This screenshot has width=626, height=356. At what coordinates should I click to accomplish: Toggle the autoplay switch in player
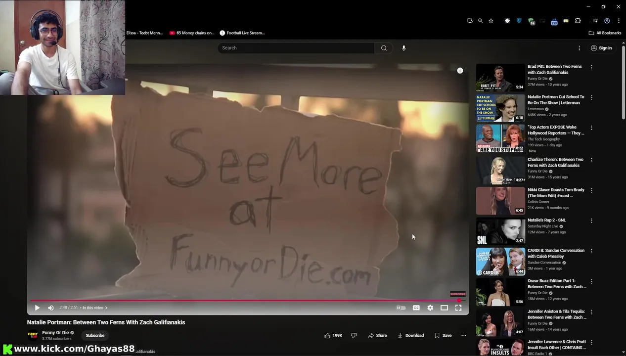[x=402, y=308]
